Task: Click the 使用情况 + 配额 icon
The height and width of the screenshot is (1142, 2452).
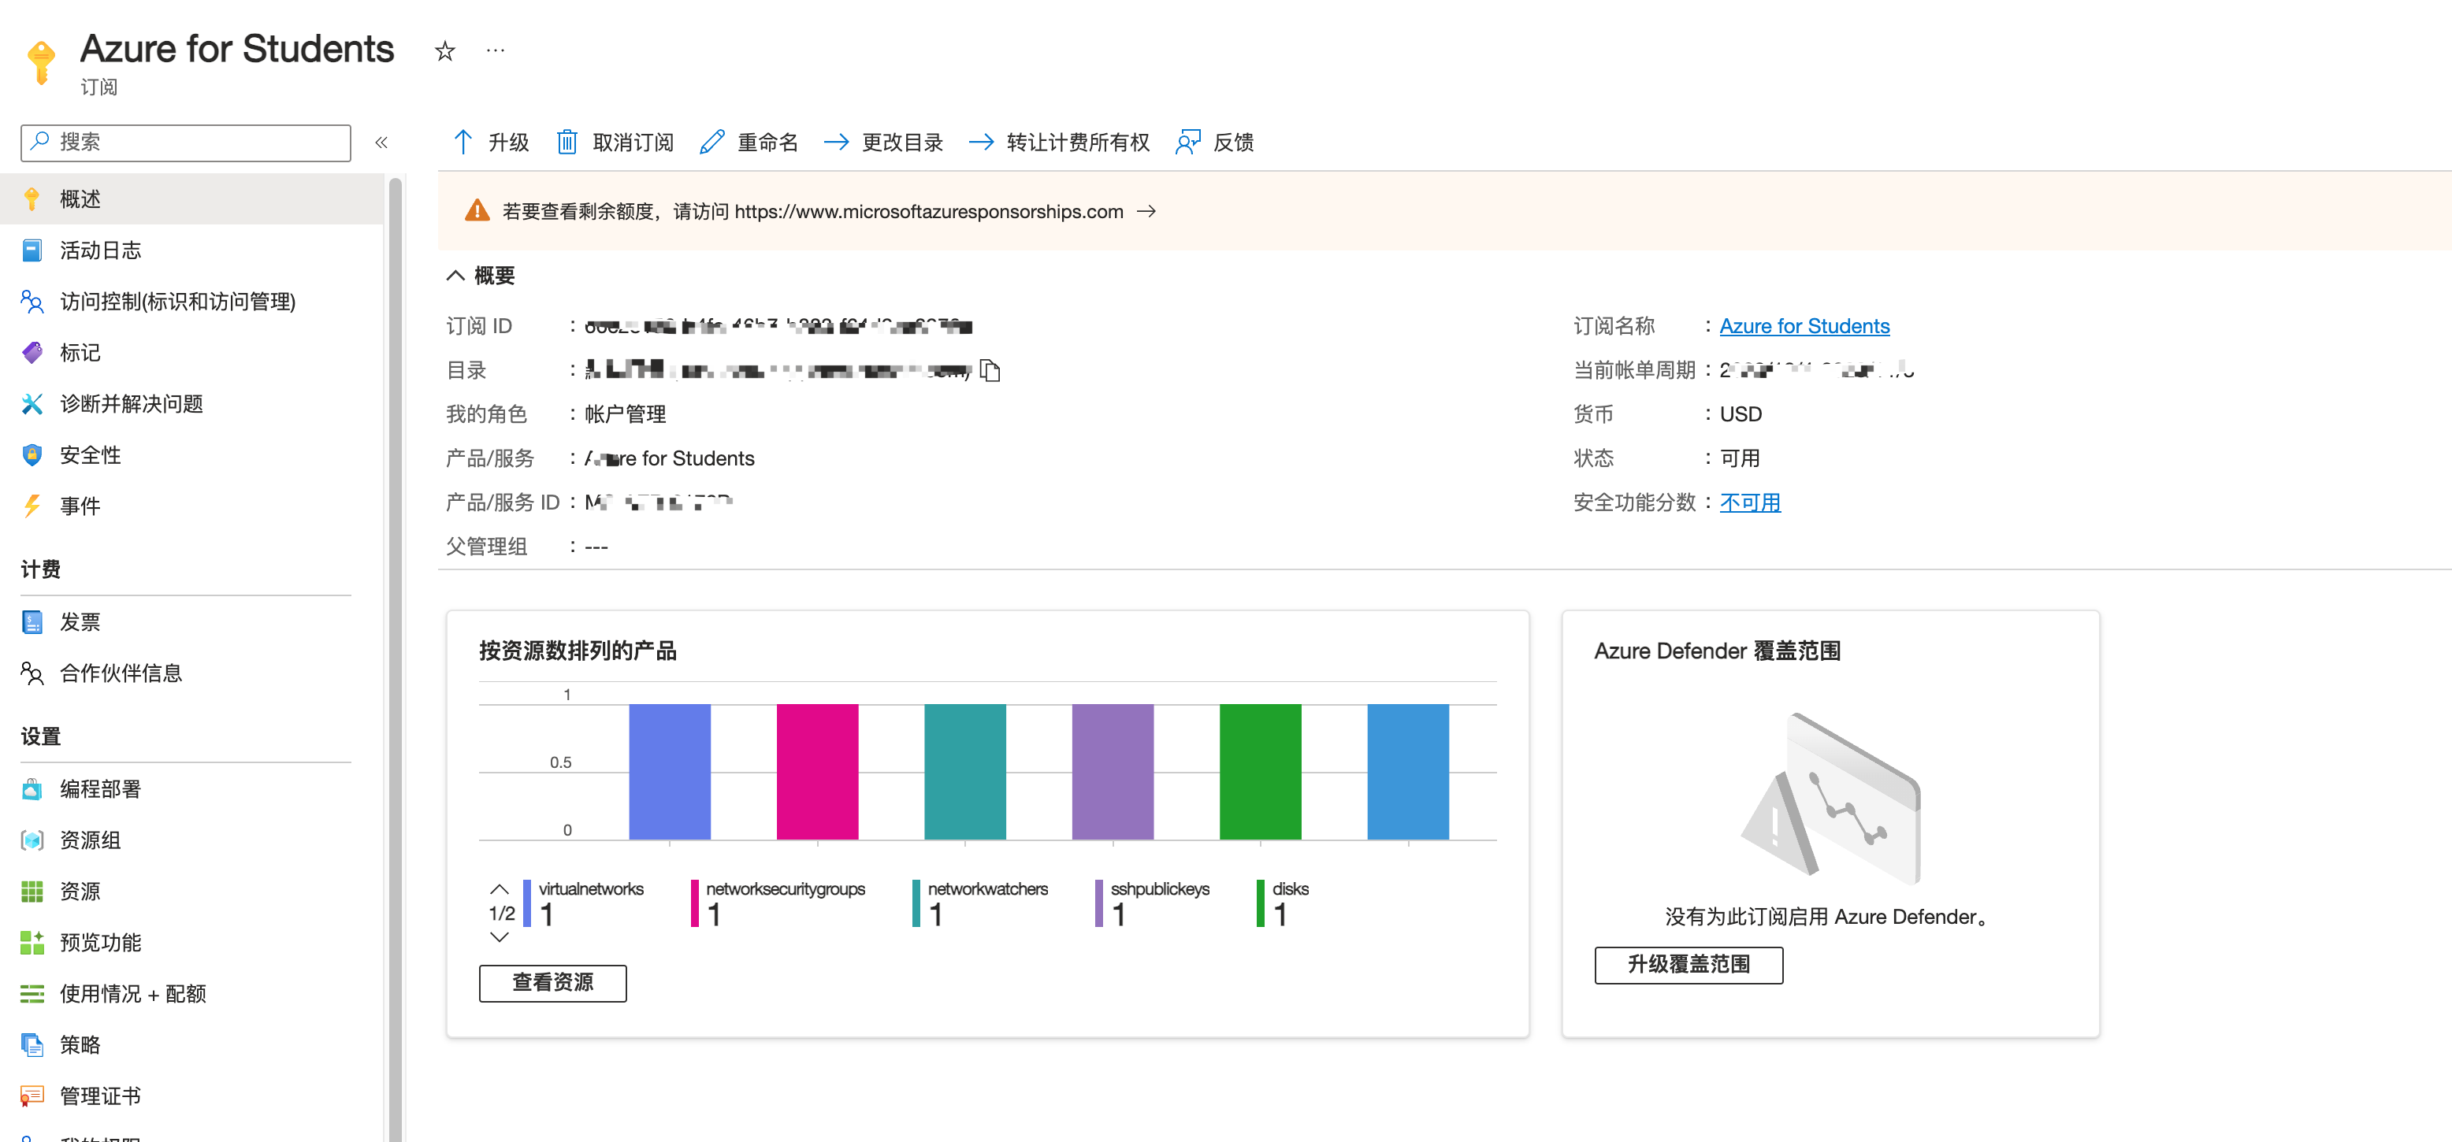Action: [32, 995]
